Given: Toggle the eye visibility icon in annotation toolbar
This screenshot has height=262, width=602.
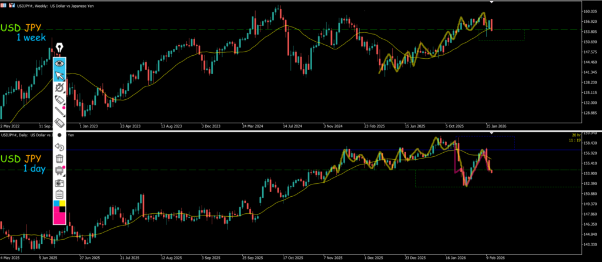Looking at the screenshot, I should click(x=59, y=63).
